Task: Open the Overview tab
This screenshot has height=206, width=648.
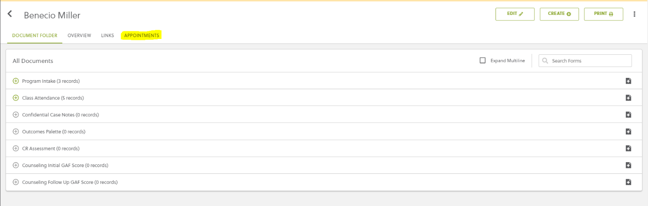Action: point(79,35)
